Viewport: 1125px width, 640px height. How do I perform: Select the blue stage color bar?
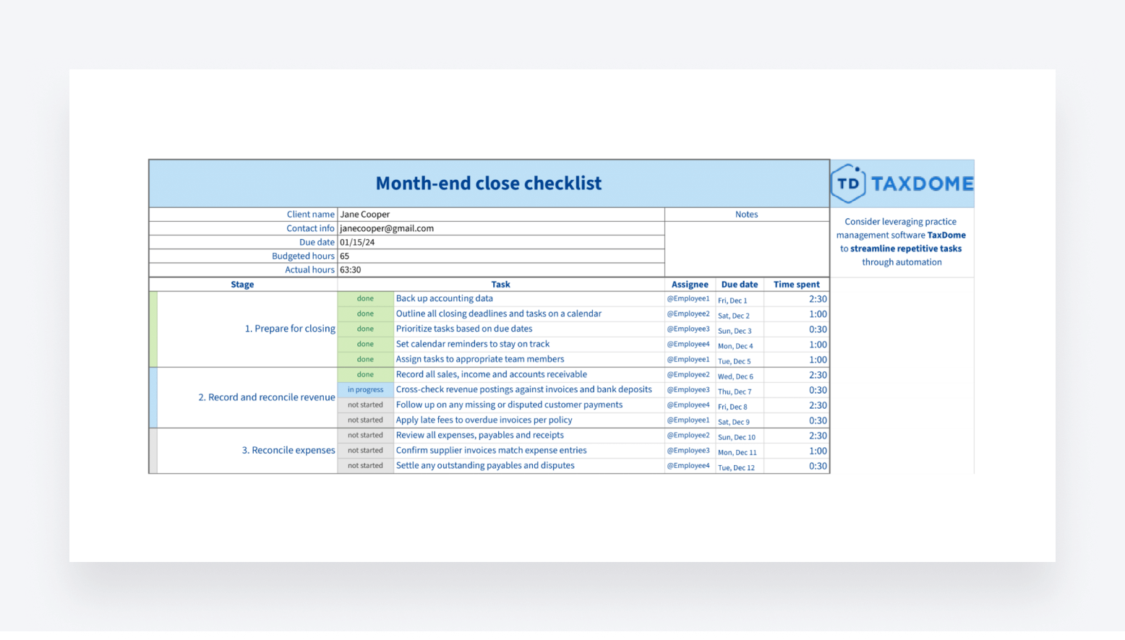coord(153,397)
